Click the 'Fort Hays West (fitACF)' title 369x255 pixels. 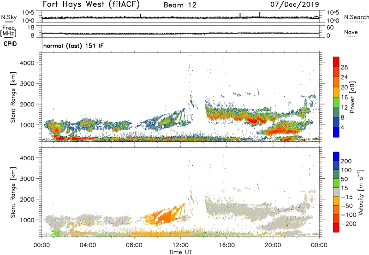coord(91,4)
